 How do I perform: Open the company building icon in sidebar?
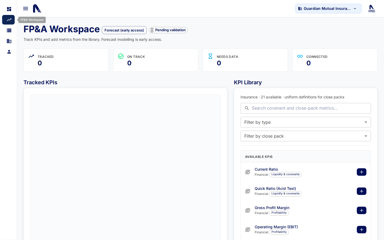[x=9, y=41]
